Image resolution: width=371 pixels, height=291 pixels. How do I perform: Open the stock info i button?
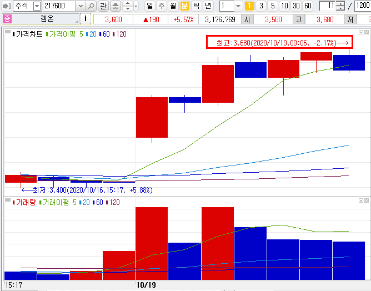pos(86,19)
